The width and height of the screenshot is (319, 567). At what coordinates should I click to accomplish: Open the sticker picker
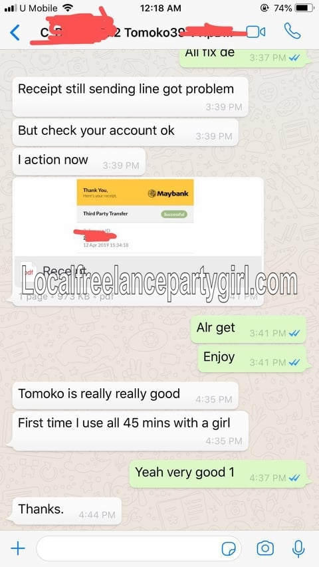tap(229, 549)
